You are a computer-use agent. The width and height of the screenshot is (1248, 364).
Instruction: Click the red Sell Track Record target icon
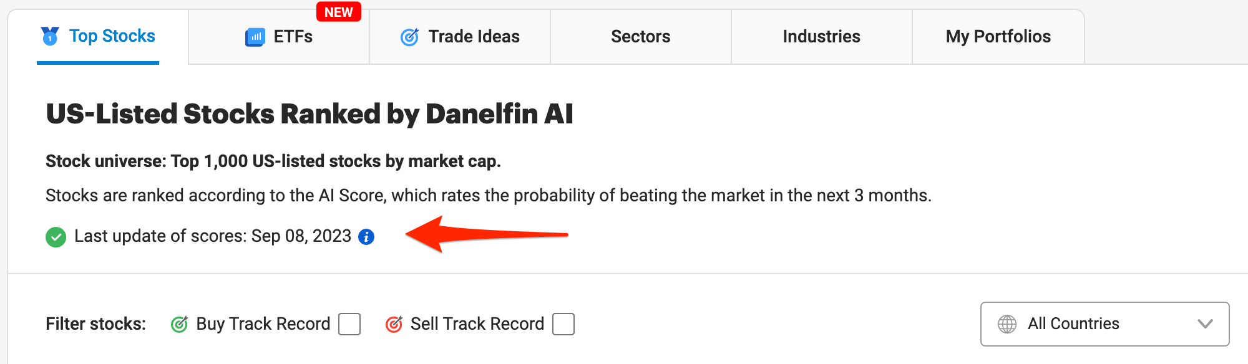coord(394,324)
